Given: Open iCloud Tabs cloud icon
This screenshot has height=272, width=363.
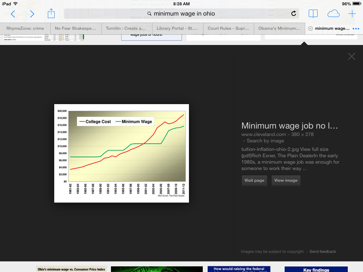Looking at the screenshot, I should 333,14.
